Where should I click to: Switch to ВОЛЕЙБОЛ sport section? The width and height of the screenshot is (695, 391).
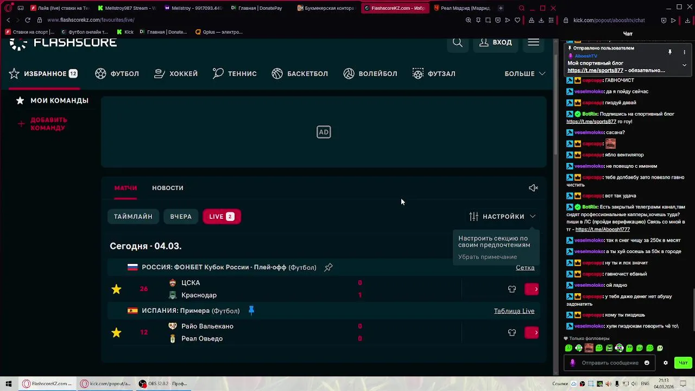pos(370,74)
